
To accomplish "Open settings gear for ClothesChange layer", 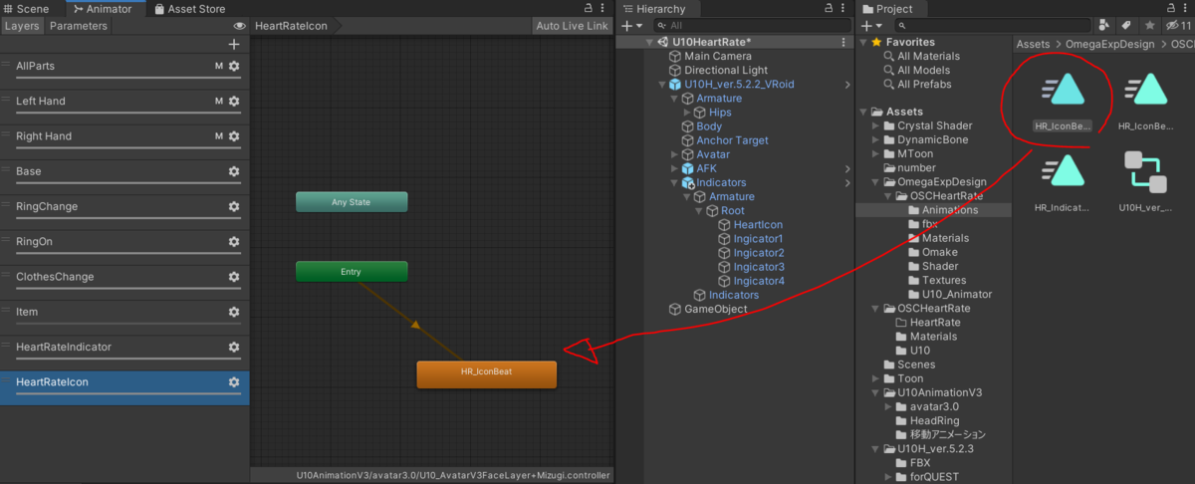I will click(x=234, y=277).
